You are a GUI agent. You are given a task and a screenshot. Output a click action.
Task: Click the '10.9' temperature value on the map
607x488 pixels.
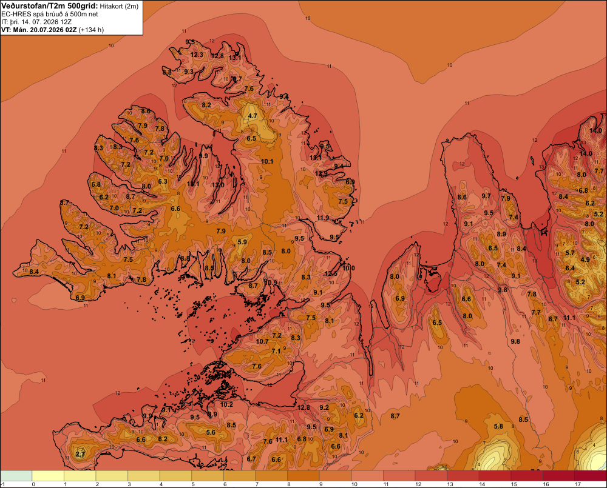[271, 282]
